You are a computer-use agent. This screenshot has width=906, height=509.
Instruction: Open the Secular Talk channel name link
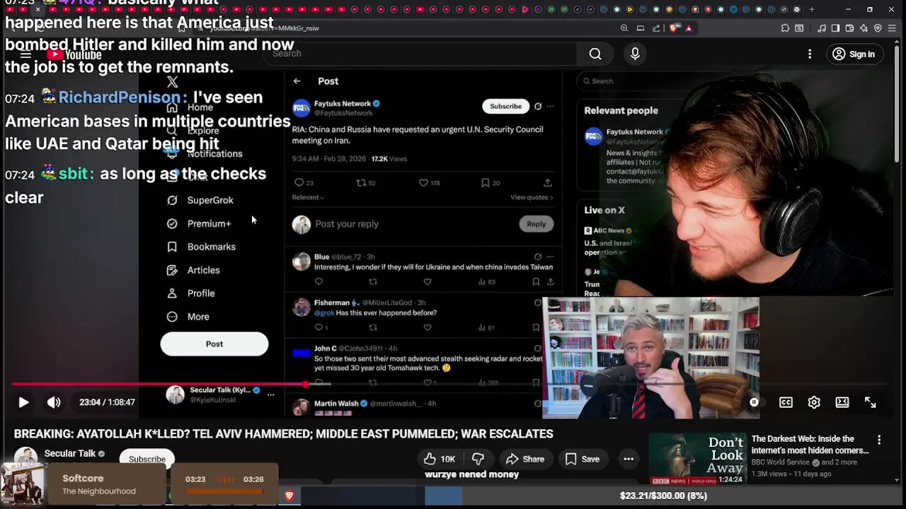[x=70, y=453]
